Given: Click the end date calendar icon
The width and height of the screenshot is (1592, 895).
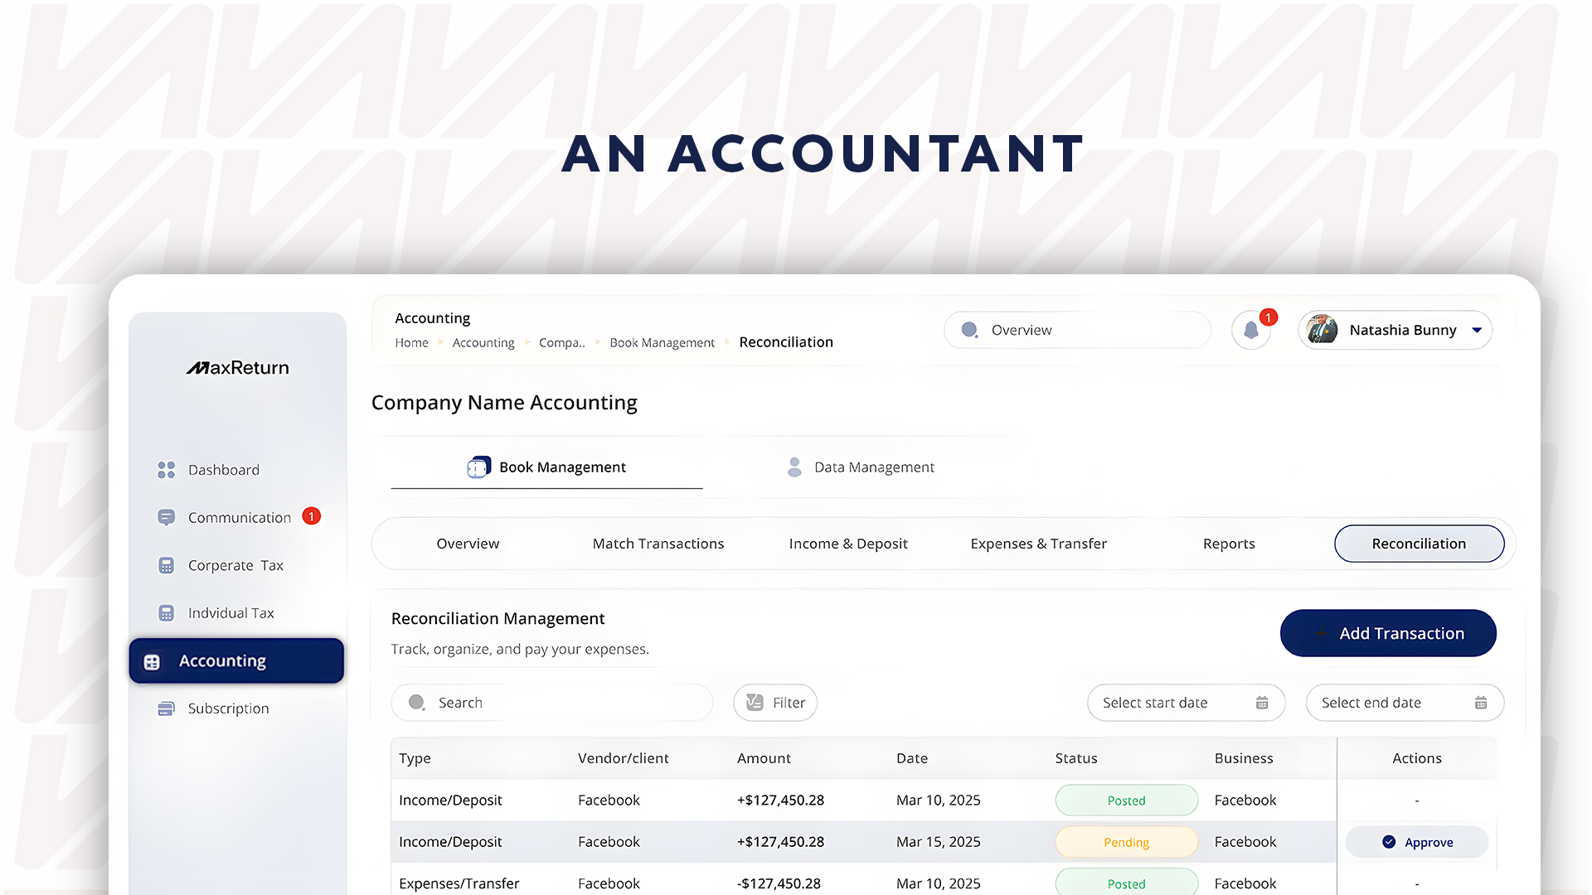Looking at the screenshot, I should click(x=1481, y=703).
